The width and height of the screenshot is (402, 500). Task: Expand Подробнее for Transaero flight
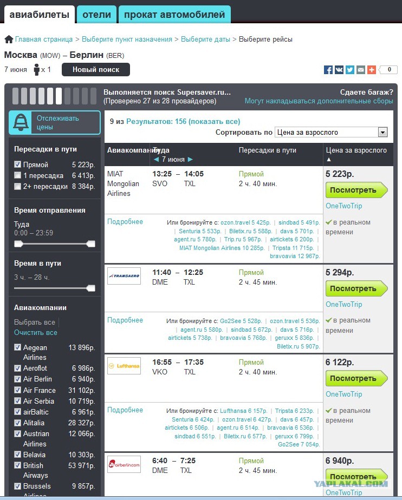[125, 320]
